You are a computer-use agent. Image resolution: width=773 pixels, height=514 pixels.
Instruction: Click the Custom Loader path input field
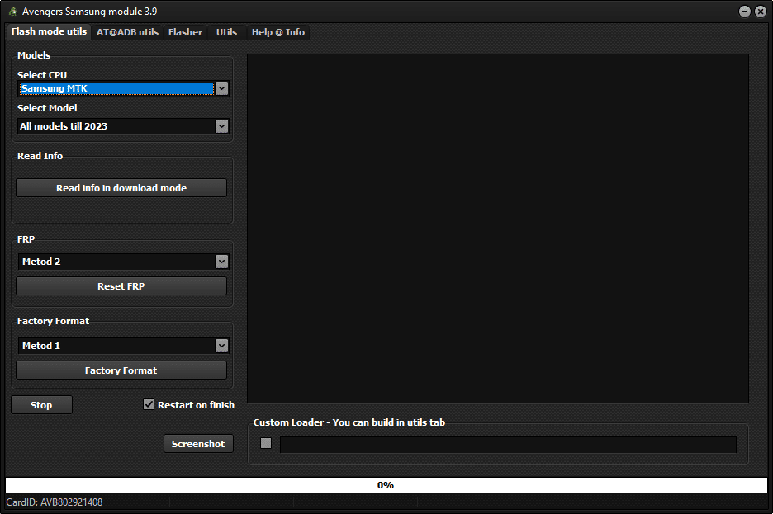pyautogui.click(x=508, y=445)
